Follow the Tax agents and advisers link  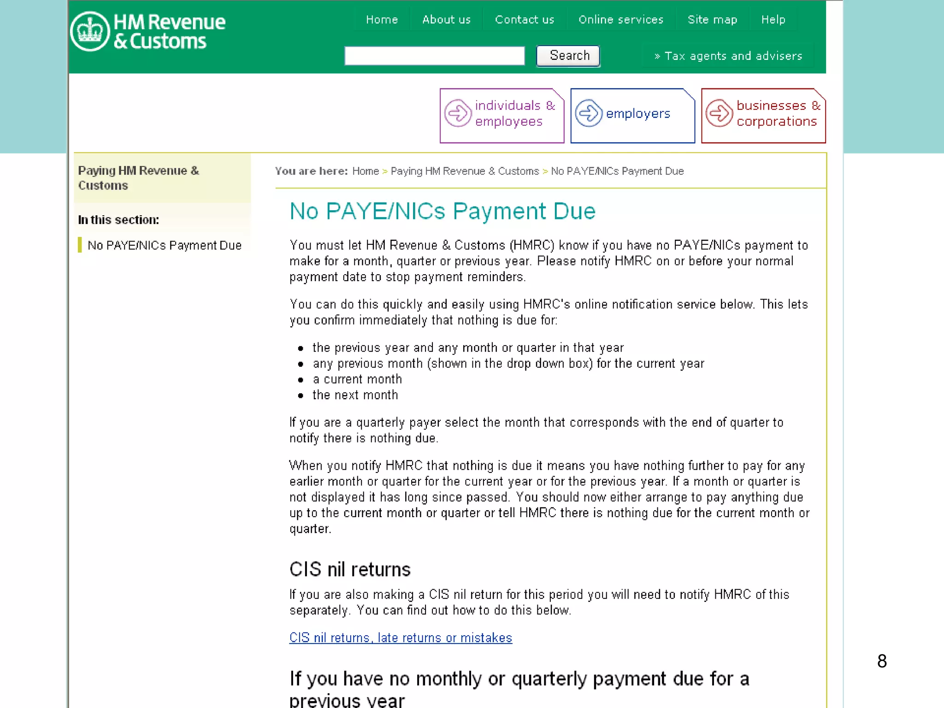coord(733,56)
